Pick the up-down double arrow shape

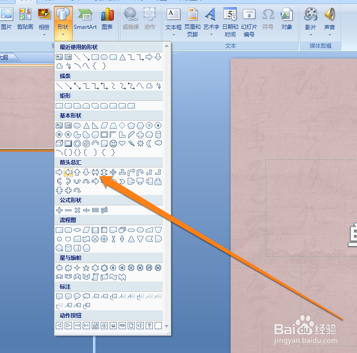[104, 172]
